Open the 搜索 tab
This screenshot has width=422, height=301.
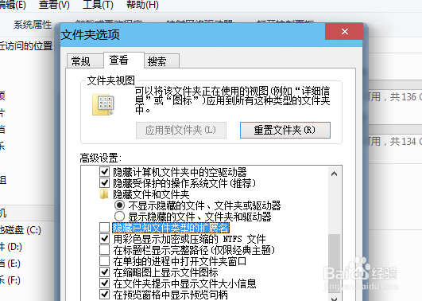click(x=162, y=61)
